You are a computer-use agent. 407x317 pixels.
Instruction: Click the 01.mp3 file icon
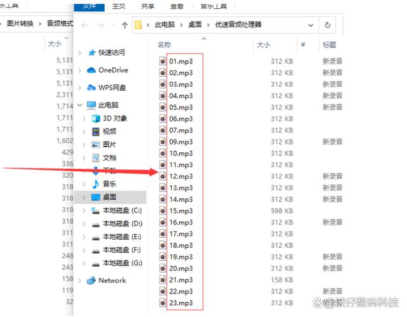[x=163, y=61]
